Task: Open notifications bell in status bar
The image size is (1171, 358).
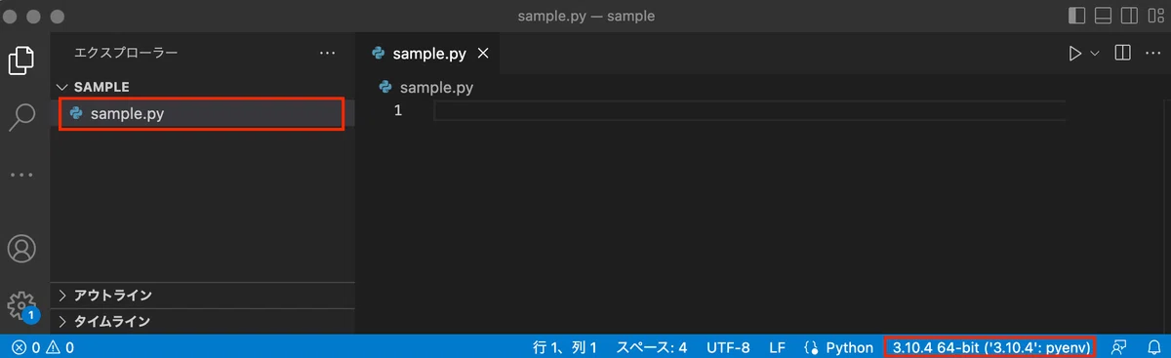Action: tap(1153, 347)
